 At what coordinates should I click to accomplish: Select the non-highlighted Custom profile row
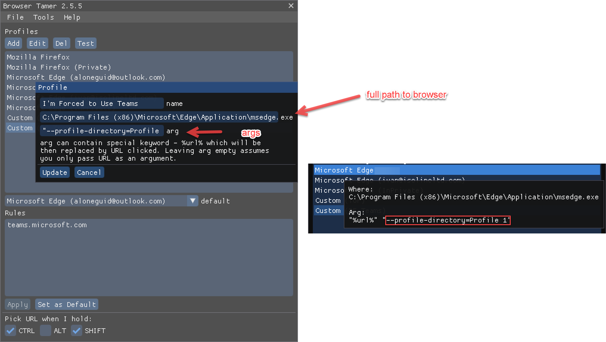tap(20, 118)
